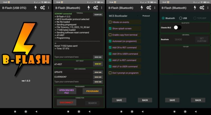The width and height of the screenshot is (211, 115).
Task: Send the empty third user command
Action: [x=98, y=82]
